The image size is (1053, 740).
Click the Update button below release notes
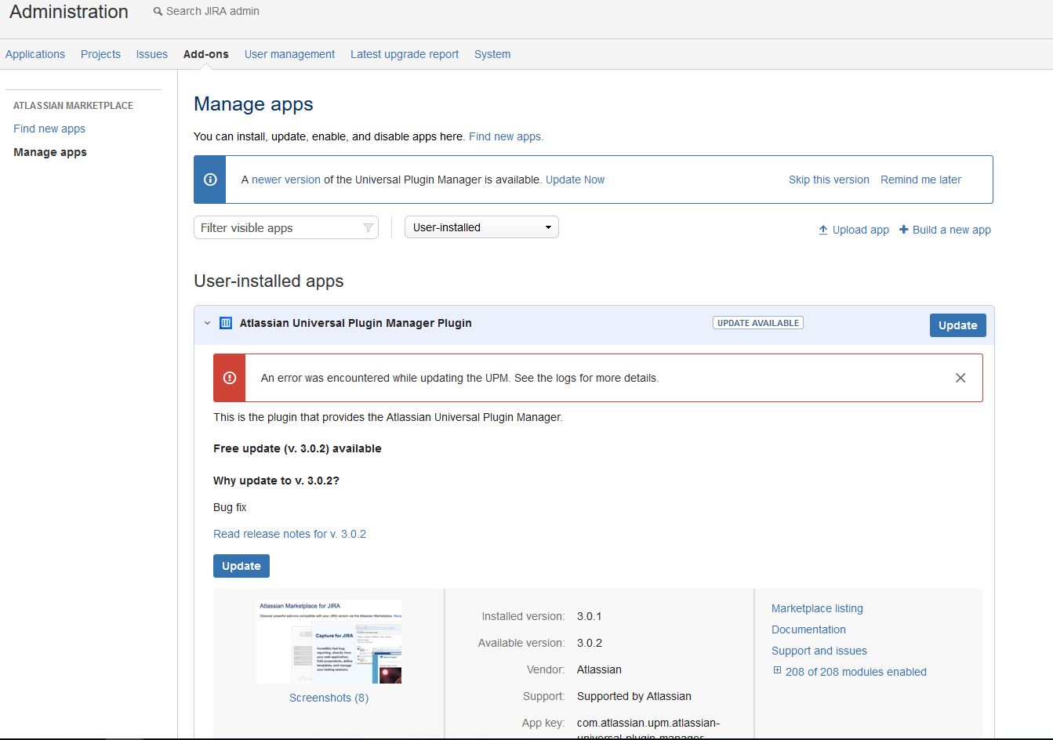coord(241,566)
